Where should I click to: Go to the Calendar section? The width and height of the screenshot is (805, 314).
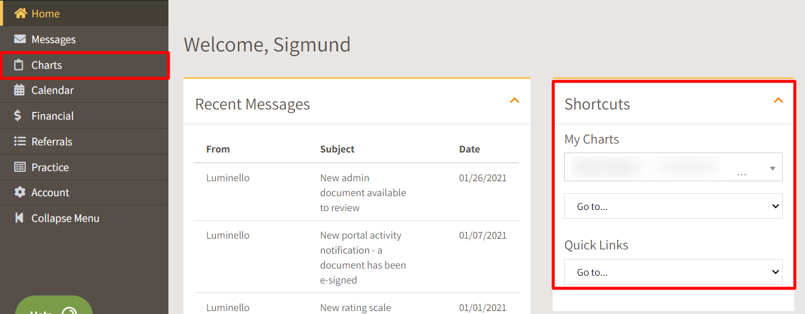click(x=84, y=90)
